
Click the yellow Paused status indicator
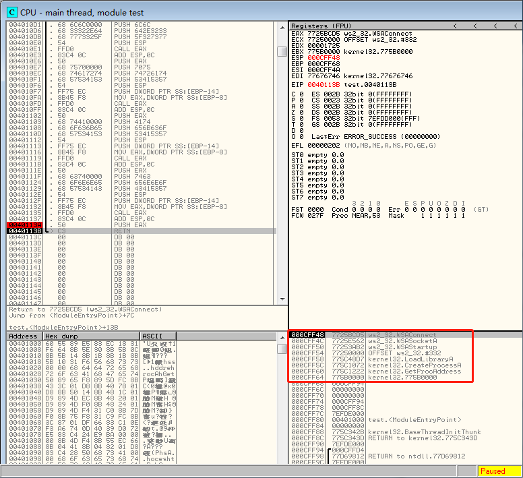(498, 471)
